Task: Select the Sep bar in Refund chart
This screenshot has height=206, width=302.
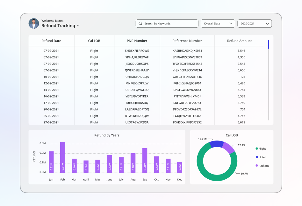Action: click(x=145, y=161)
